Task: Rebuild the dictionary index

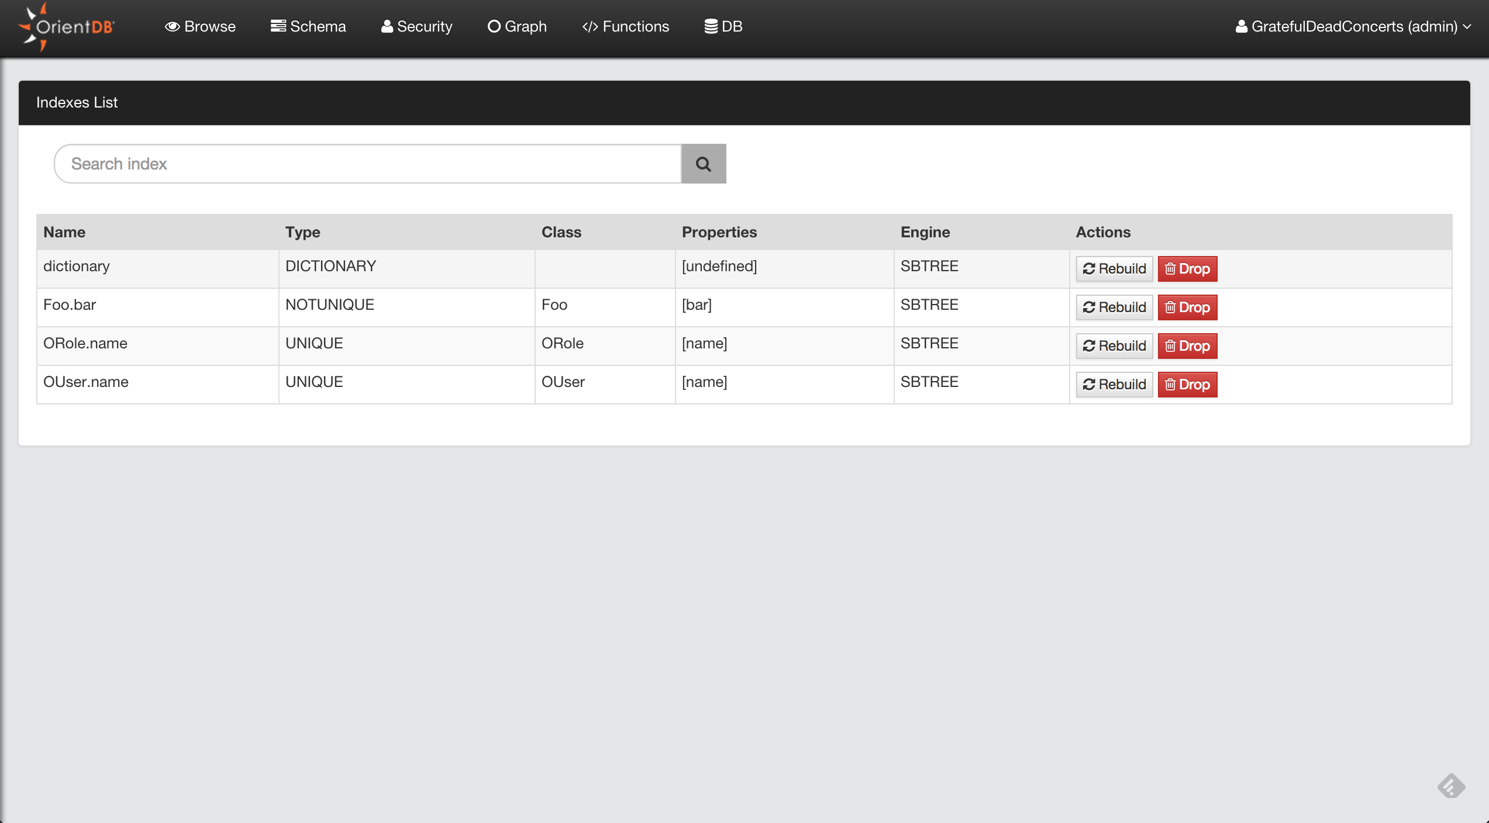Action: pos(1114,269)
